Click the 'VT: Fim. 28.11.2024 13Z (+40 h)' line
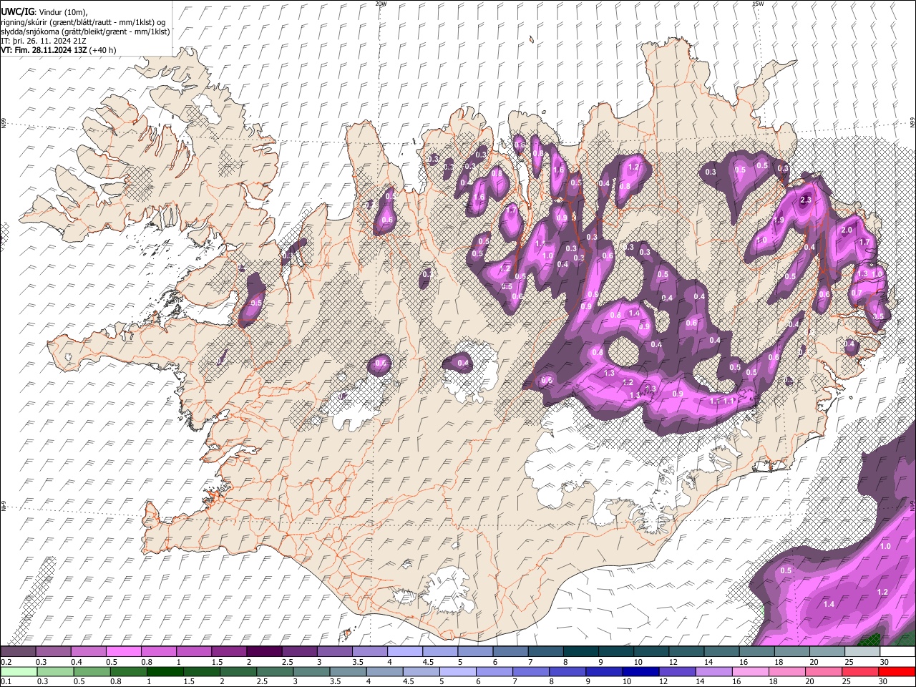This screenshot has height=687, width=916. tap(58, 51)
